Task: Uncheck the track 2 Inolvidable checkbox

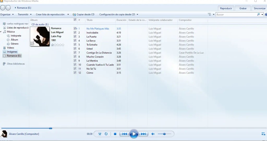Action: (75, 33)
